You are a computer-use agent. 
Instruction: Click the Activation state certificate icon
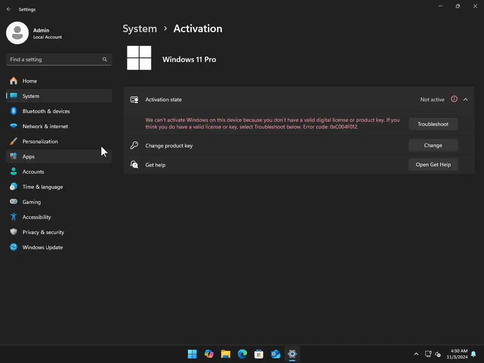coord(134,99)
